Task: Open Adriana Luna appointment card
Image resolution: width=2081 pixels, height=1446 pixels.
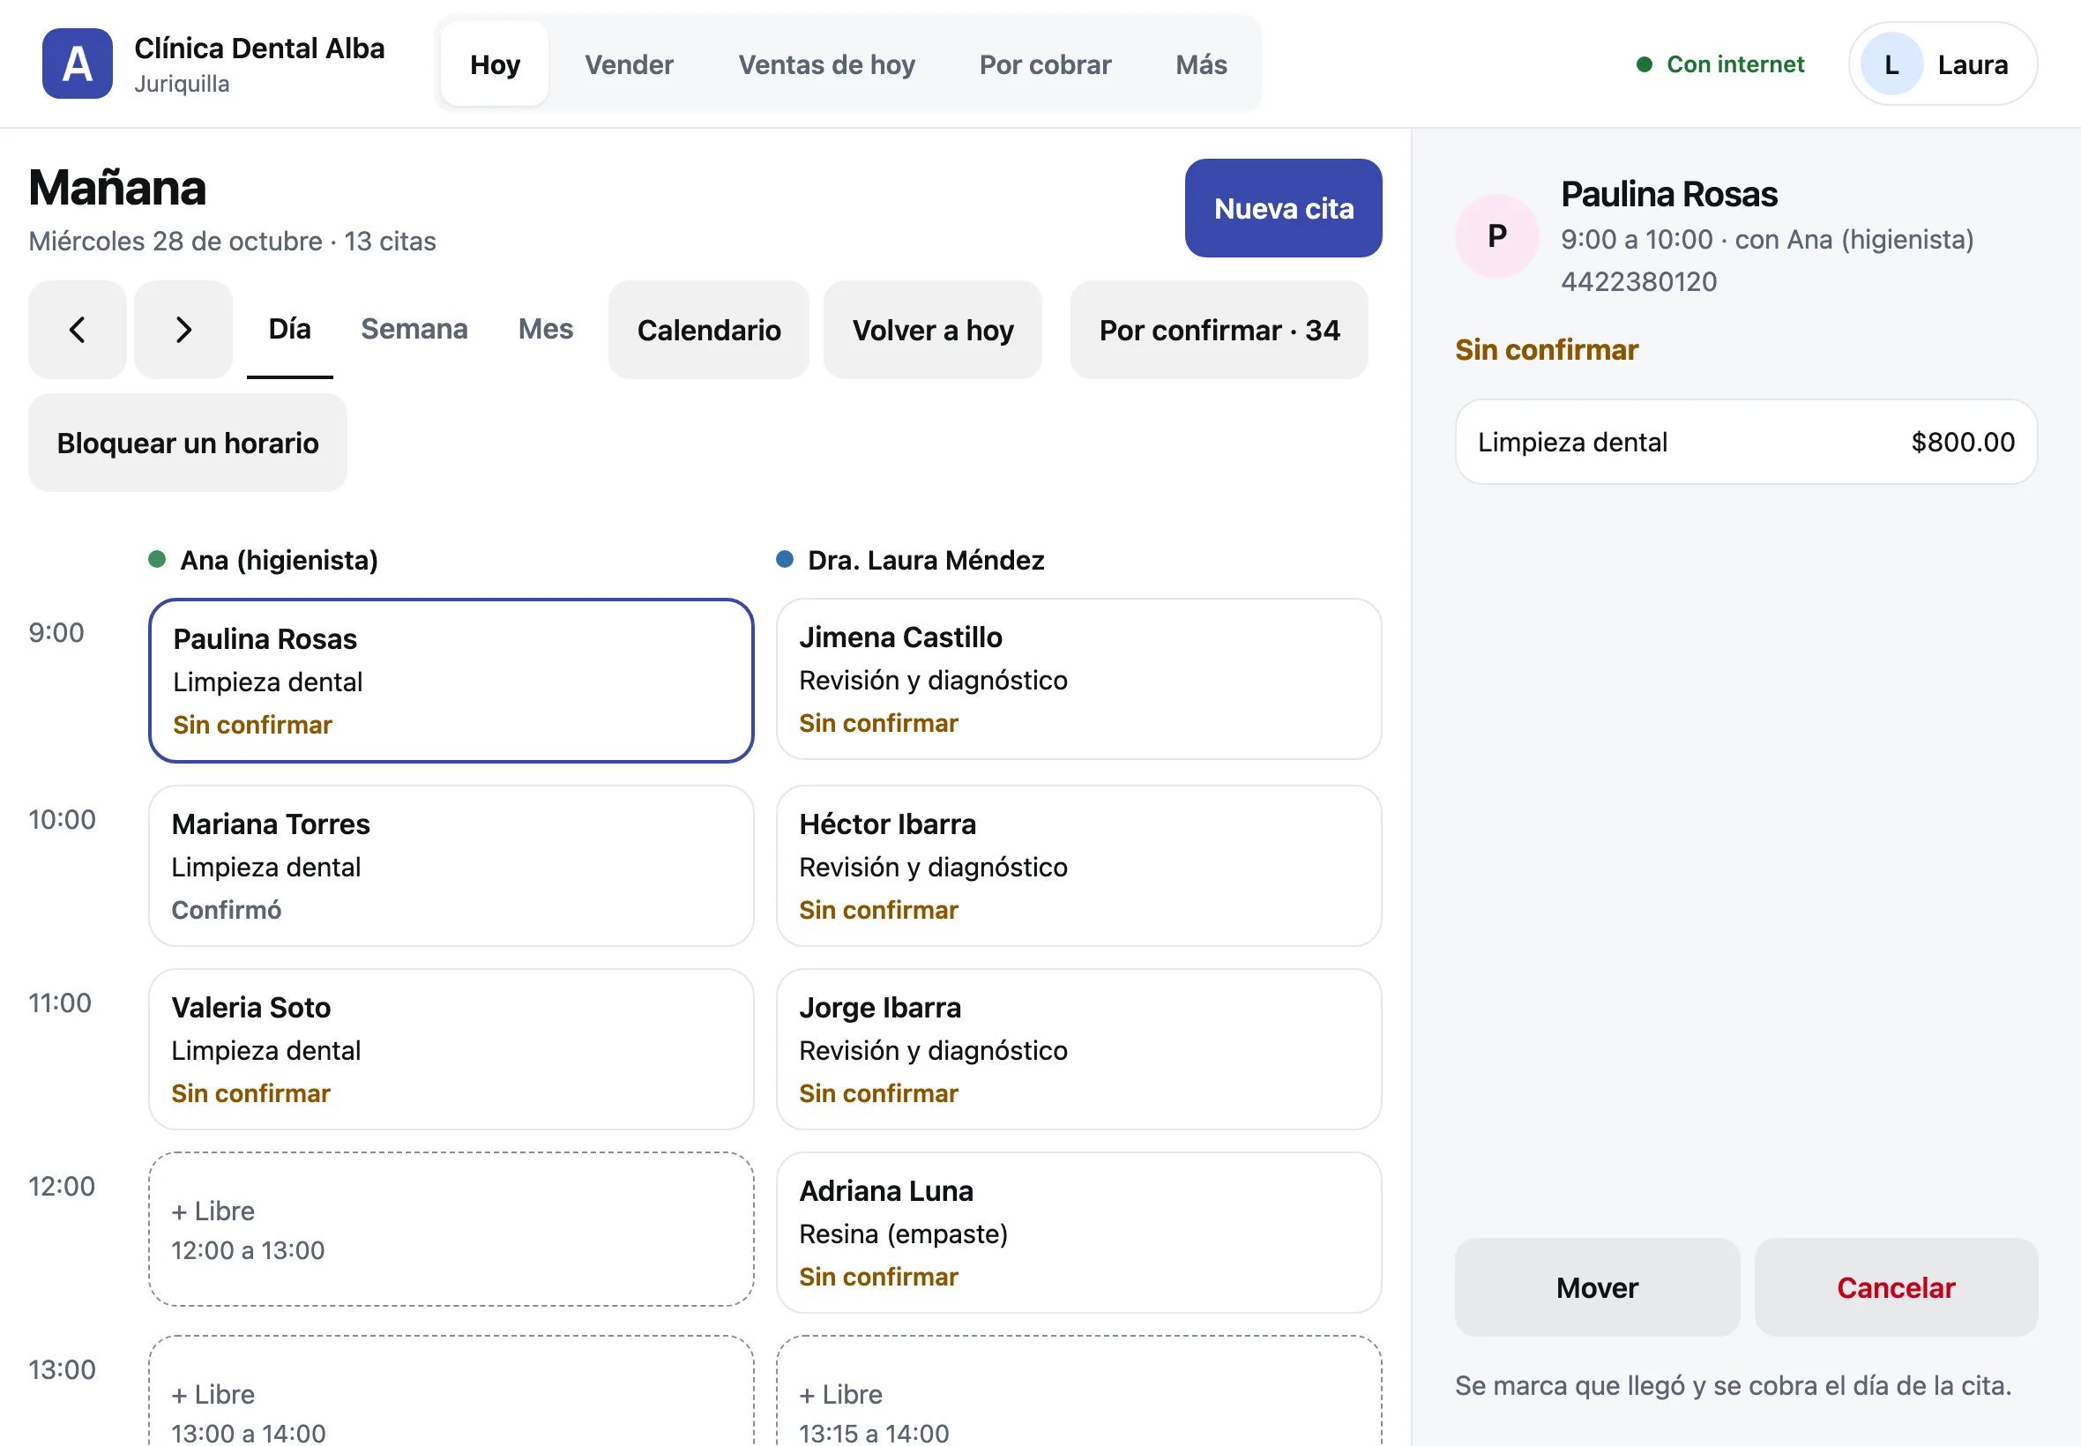Action: (1078, 1234)
